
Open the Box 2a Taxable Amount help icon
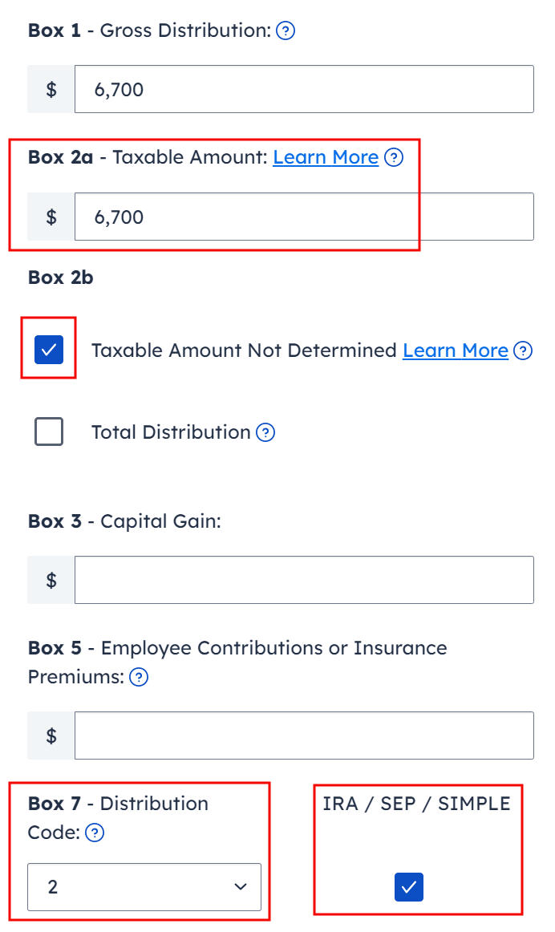[x=394, y=158]
